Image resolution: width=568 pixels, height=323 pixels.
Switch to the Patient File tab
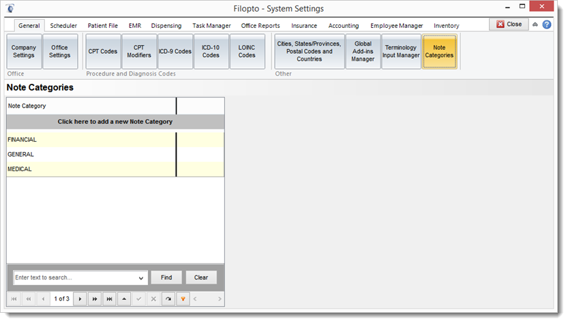point(102,26)
